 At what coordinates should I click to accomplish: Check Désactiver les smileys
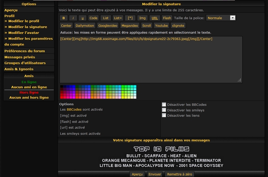click(x=164, y=110)
